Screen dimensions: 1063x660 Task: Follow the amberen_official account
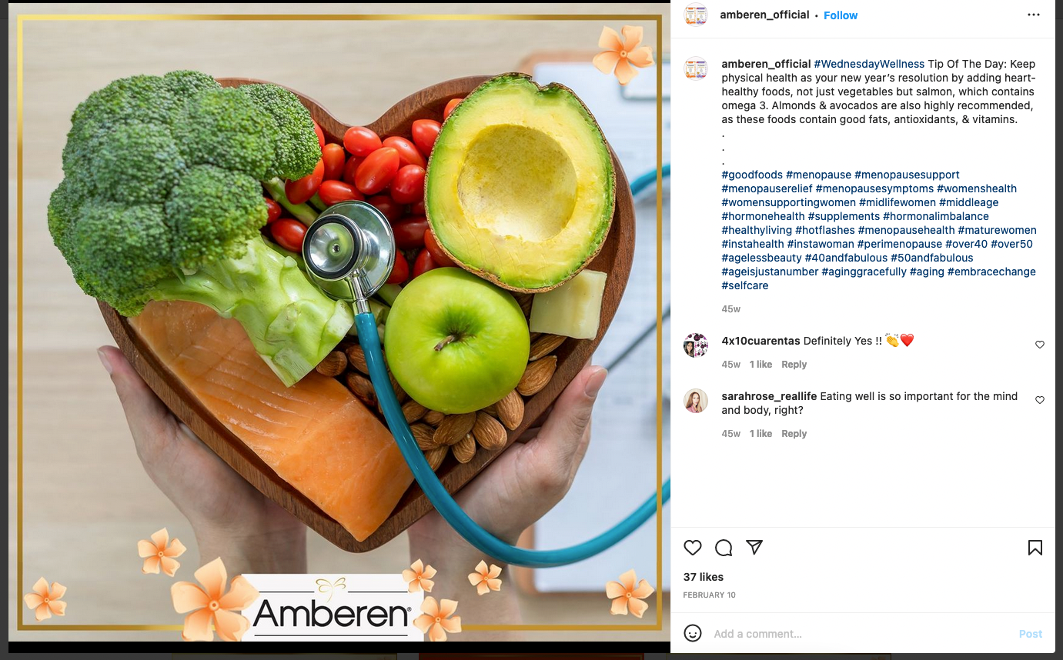pos(841,15)
